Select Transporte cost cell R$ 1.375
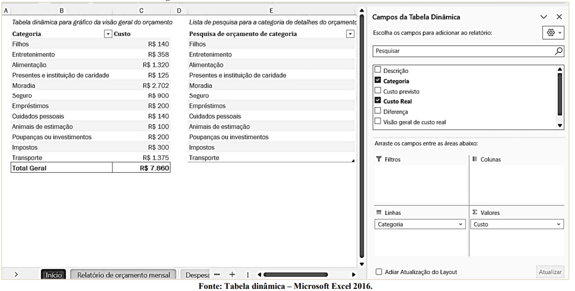 click(142, 158)
